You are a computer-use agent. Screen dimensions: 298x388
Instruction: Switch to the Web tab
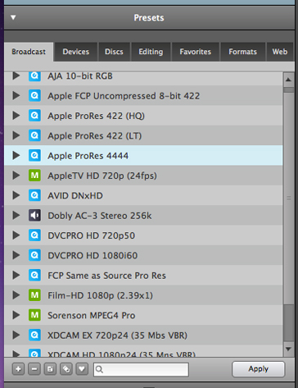[x=280, y=52]
